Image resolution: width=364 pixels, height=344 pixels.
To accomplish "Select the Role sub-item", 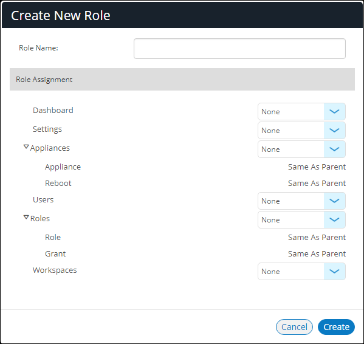I will coord(53,237).
